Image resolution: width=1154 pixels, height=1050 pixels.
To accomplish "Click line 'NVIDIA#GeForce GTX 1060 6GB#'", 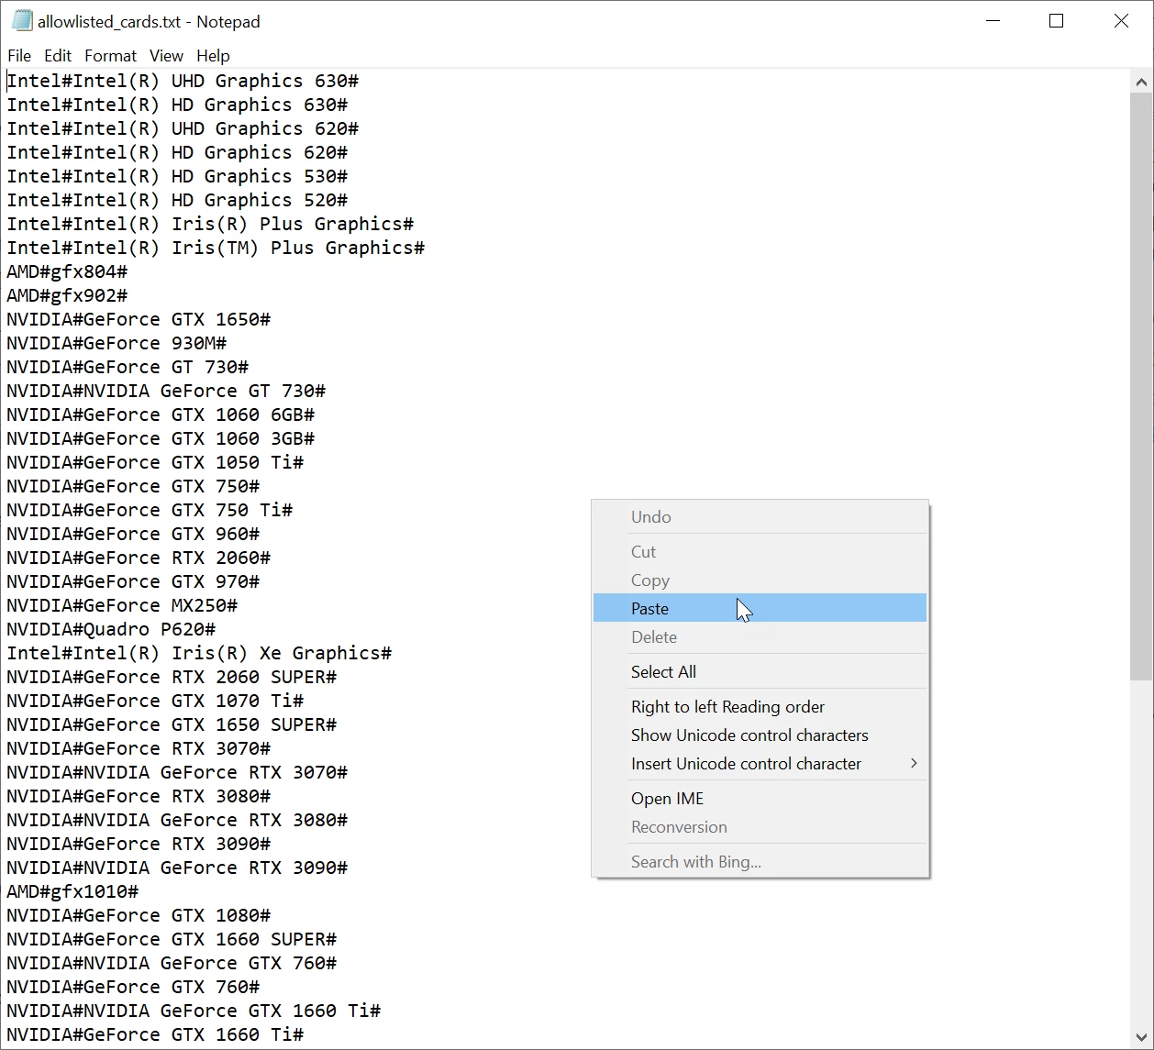I will tap(161, 414).
